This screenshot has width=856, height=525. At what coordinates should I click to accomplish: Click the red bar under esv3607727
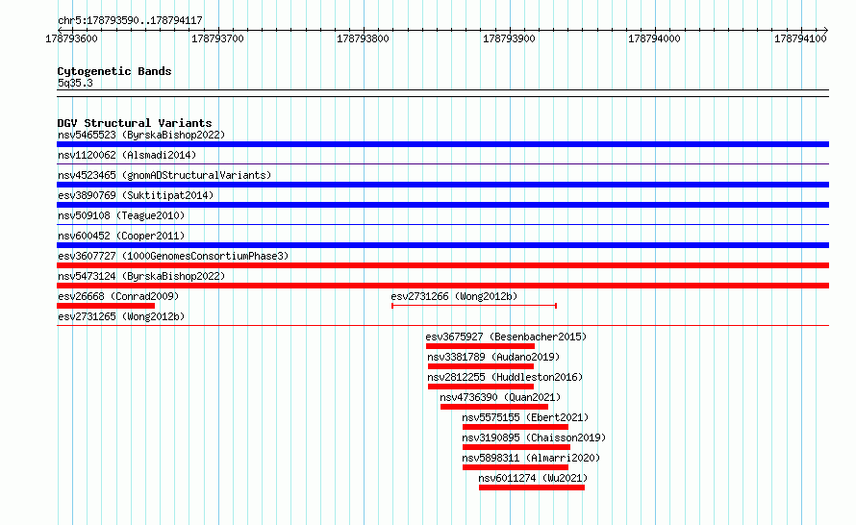[442, 265]
